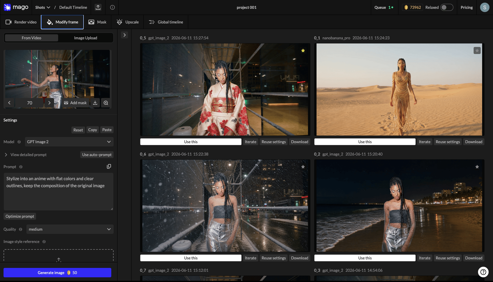
Task: Click the mago logo icon
Action: click(7, 7)
